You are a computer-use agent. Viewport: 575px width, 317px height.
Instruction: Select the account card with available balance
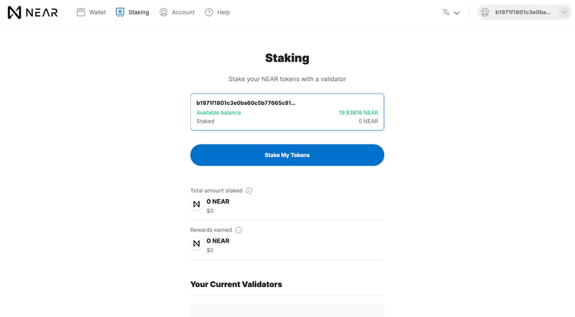(x=287, y=112)
